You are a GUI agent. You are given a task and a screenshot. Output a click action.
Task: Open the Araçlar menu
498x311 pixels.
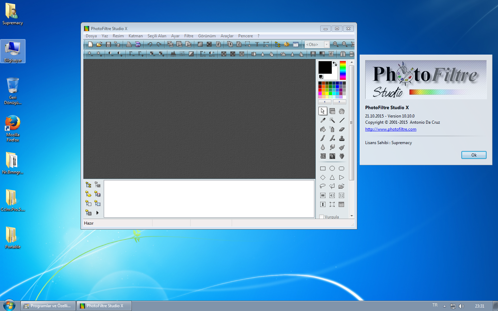coord(227,36)
